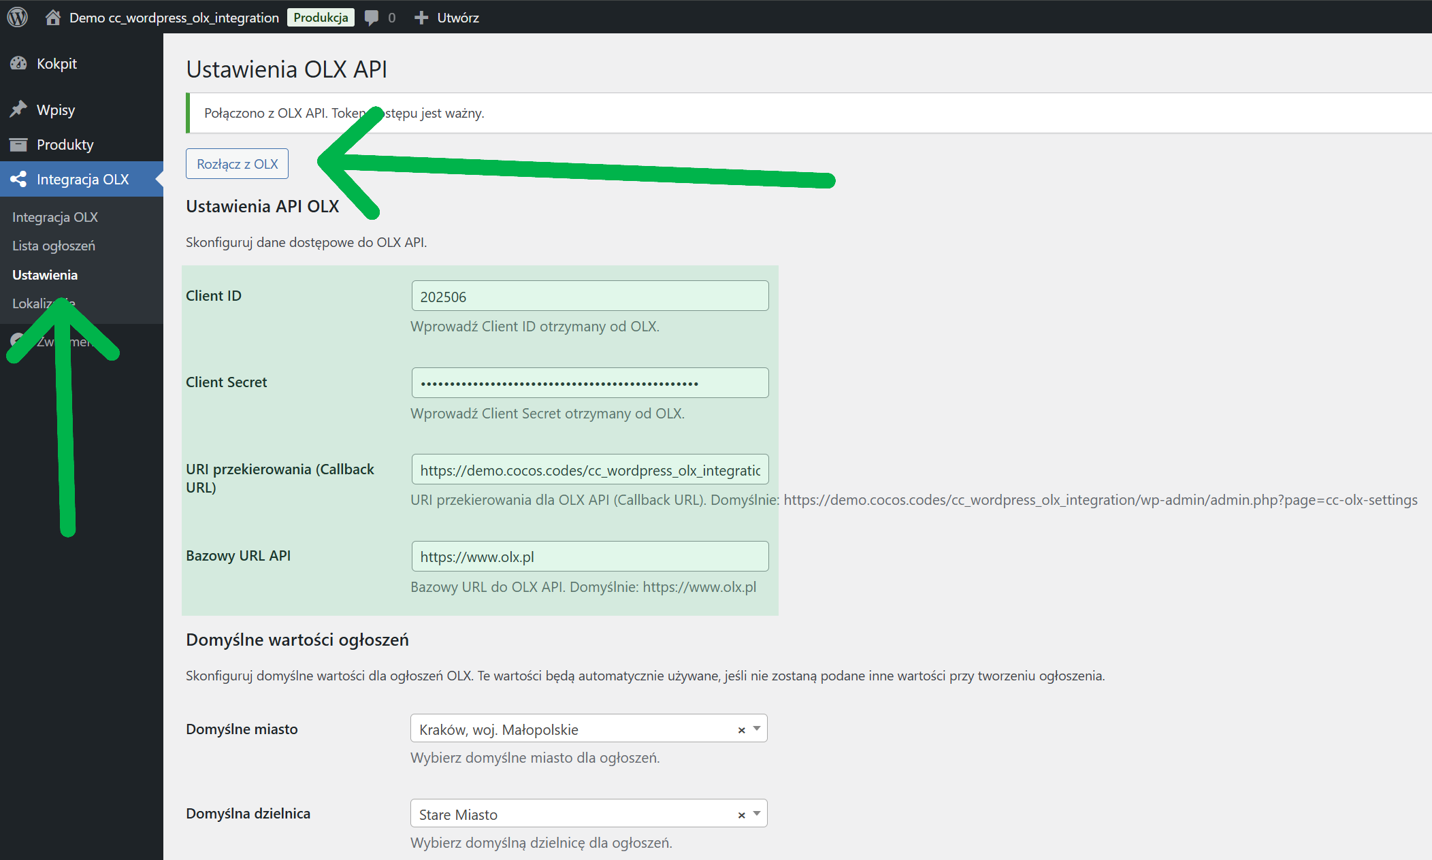Screen dimensions: 1432x860
Task: Click Utwórz in the admin bar
Action: coord(458,18)
